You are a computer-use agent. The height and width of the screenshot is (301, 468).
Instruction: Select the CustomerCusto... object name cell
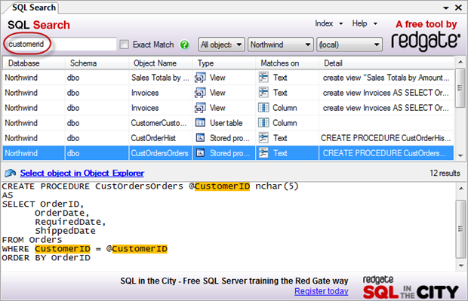161,123
